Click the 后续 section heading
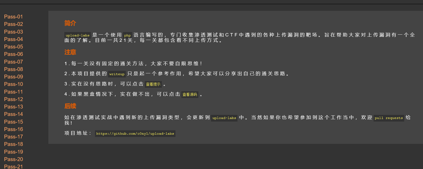 (70, 106)
